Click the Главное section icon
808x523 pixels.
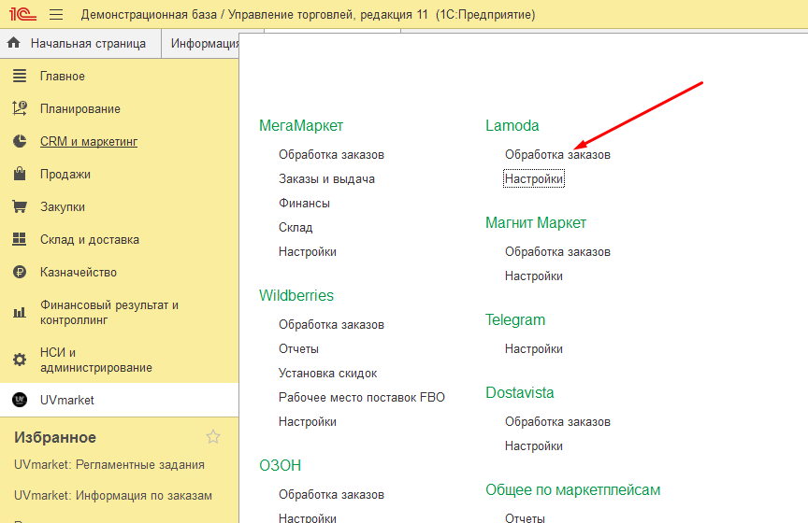point(20,76)
